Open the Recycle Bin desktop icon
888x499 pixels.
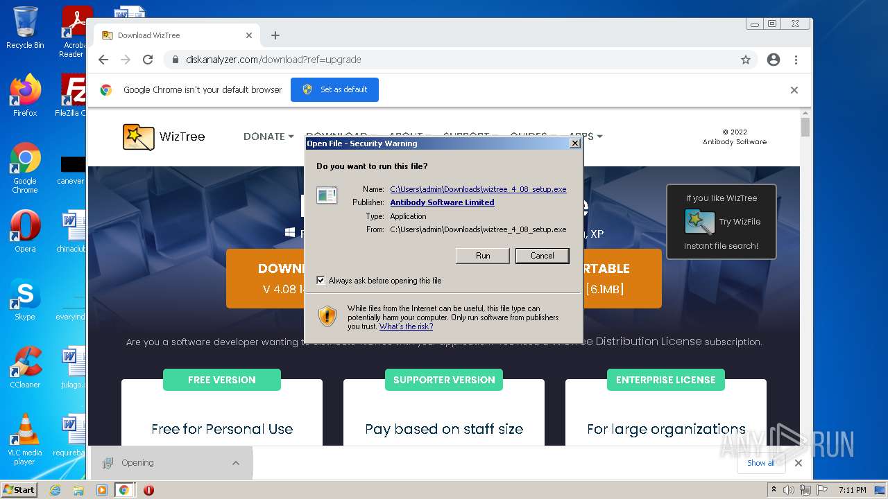coord(25,28)
